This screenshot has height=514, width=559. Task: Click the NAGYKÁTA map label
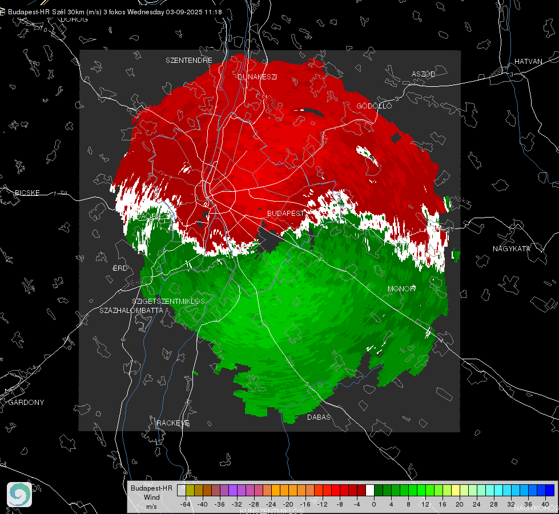[x=512, y=249]
